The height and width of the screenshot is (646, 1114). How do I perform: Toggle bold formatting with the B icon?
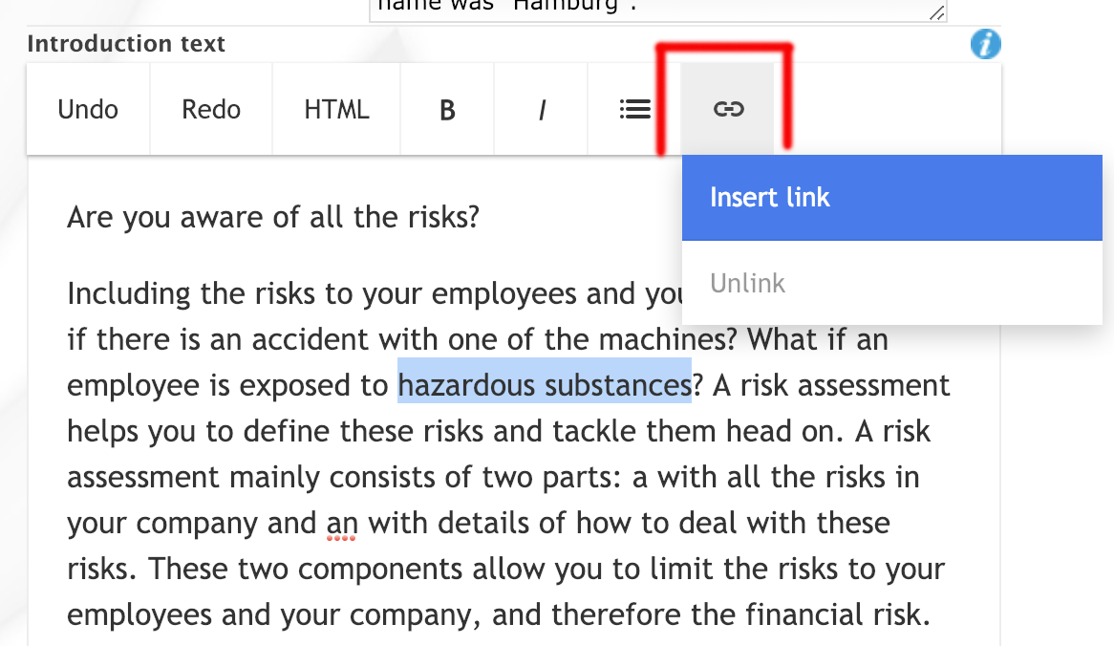pos(446,111)
